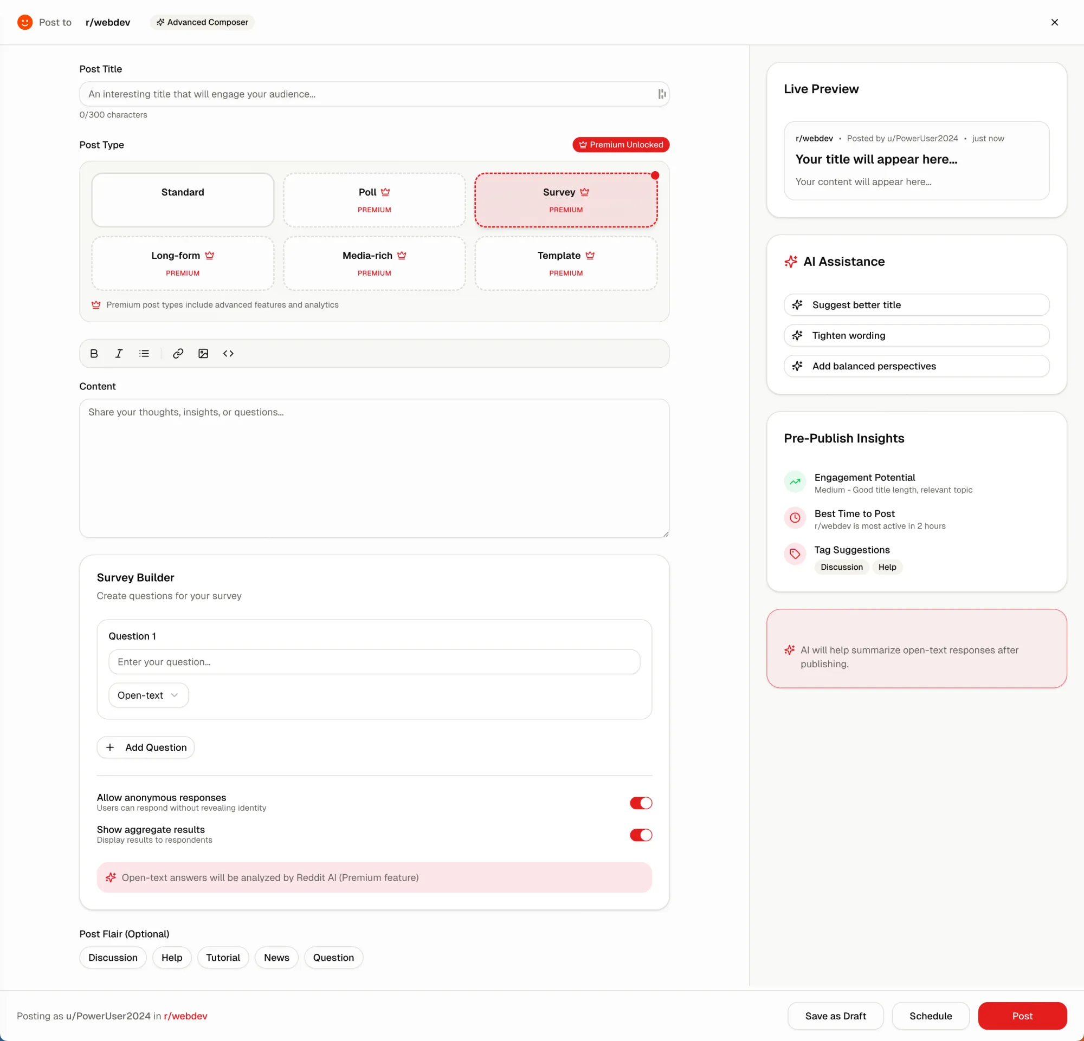Click the Add Question button
Image resolution: width=1084 pixels, height=1041 pixels.
(145, 747)
